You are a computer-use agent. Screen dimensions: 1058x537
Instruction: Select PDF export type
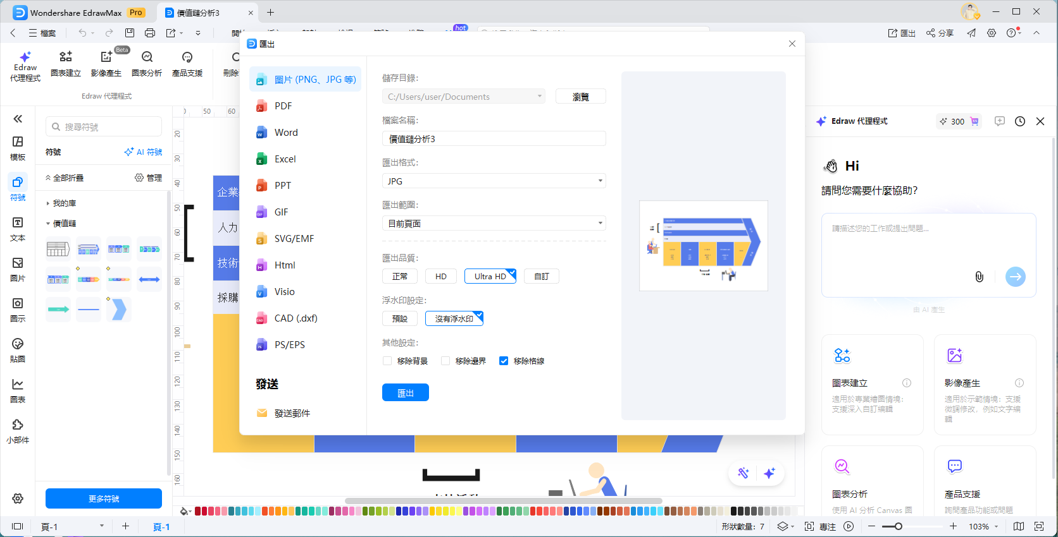[x=306, y=106]
